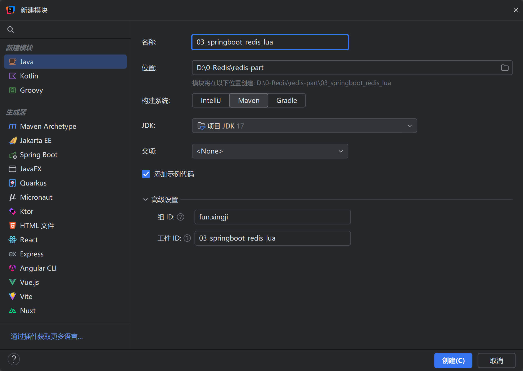Click the Kotlin language icon
Image resolution: width=523 pixels, height=371 pixels.
click(x=12, y=76)
